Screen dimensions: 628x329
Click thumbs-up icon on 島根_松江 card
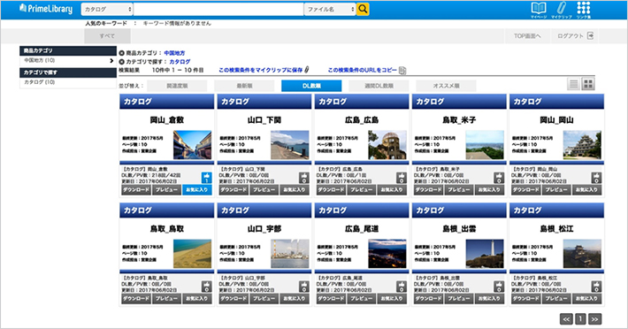pyautogui.click(x=596, y=287)
